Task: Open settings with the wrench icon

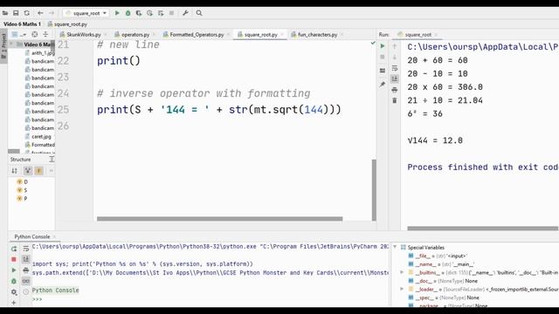Action: click(185, 13)
